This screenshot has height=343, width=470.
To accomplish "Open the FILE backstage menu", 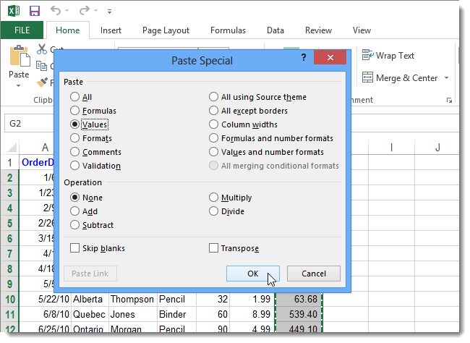I will pos(22,30).
